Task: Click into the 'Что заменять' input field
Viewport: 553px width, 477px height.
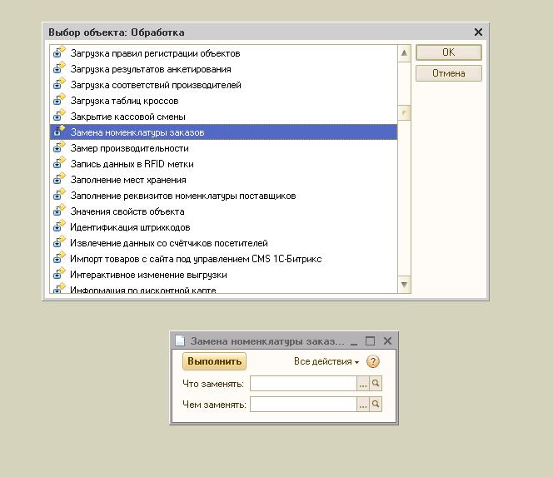Action: point(303,384)
